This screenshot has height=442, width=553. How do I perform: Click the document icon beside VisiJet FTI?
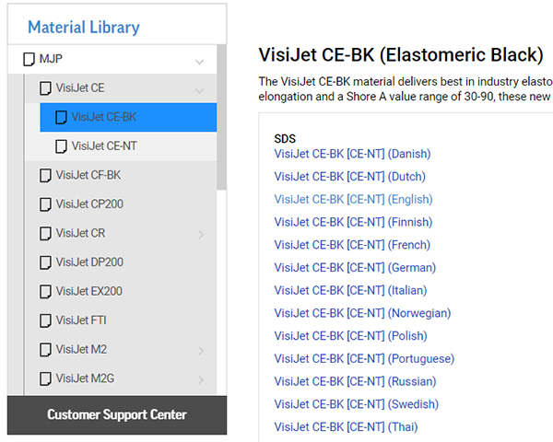click(45, 320)
